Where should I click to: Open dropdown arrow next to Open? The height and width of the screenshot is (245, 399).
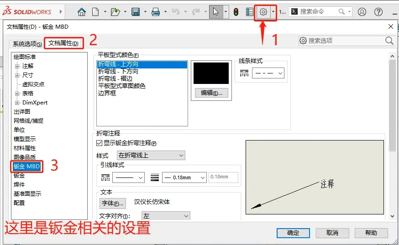(125, 12)
